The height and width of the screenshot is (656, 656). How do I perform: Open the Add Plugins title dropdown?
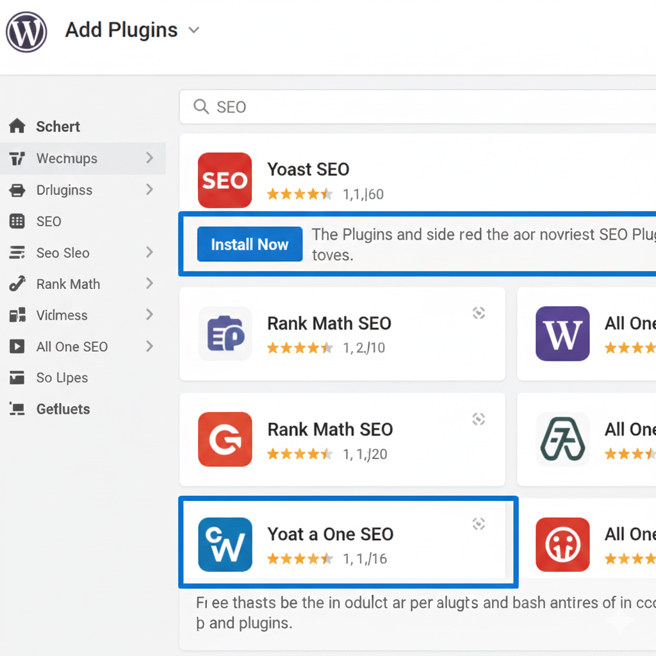coord(193,30)
